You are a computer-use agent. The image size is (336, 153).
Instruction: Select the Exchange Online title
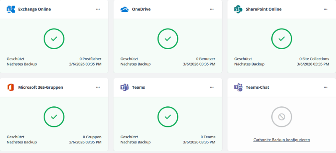point(34,9)
